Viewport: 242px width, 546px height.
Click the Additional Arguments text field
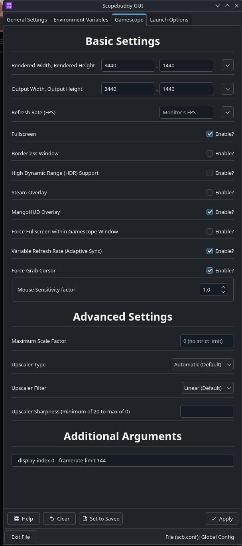[x=123, y=460]
